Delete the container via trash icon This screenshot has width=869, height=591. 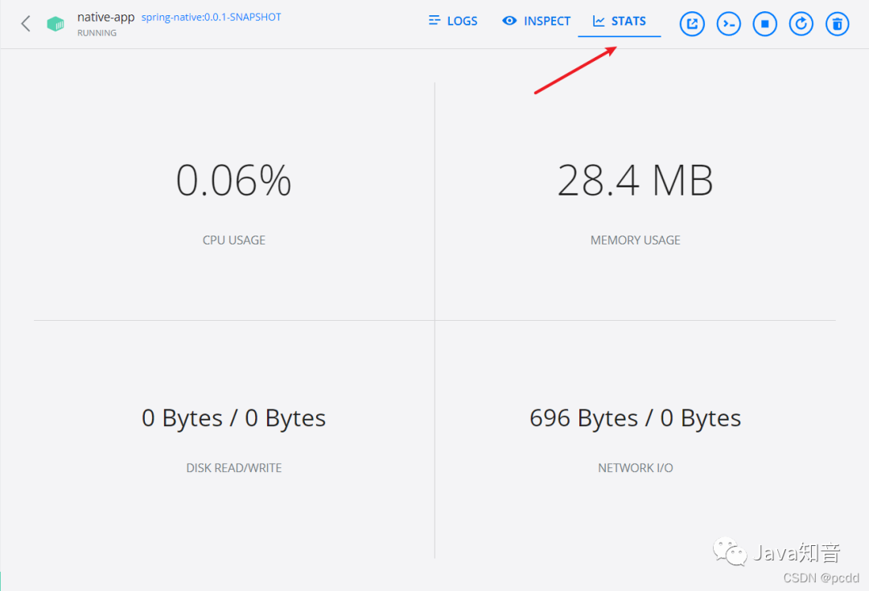tap(838, 24)
